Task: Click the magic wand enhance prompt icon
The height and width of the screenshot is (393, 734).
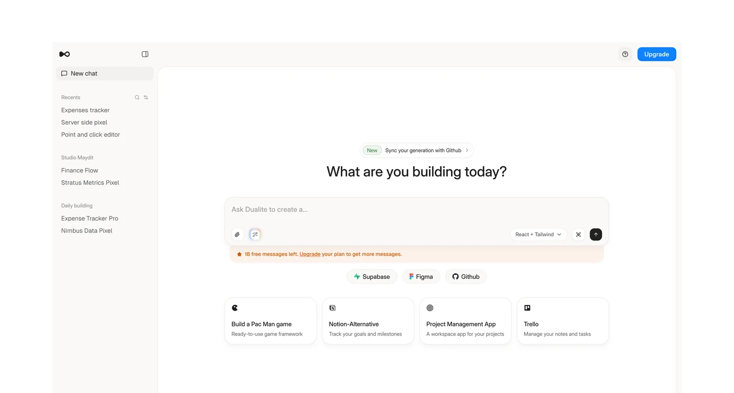Action: 255,235
